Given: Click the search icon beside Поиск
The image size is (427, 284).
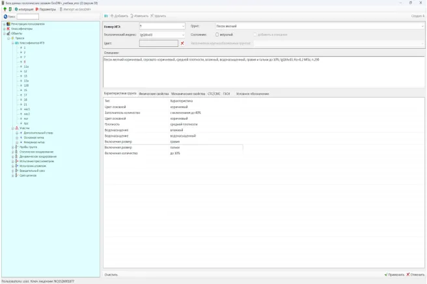Looking at the screenshot, I should click(x=5, y=17).
